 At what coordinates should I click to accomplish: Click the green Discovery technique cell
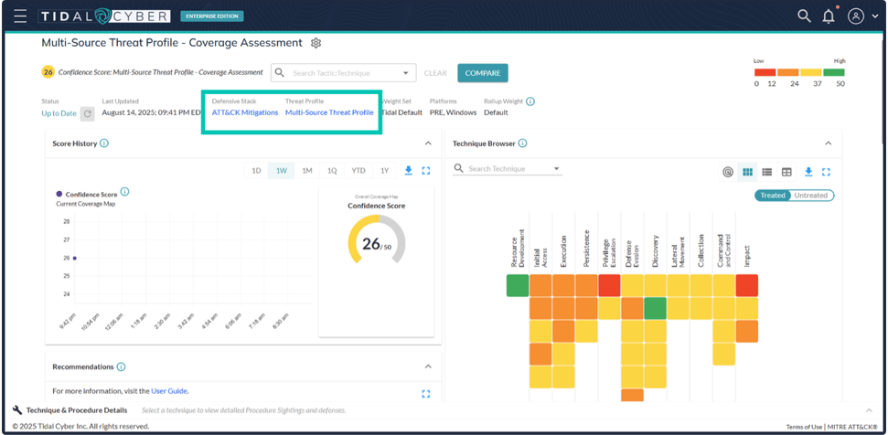(x=655, y=308)
